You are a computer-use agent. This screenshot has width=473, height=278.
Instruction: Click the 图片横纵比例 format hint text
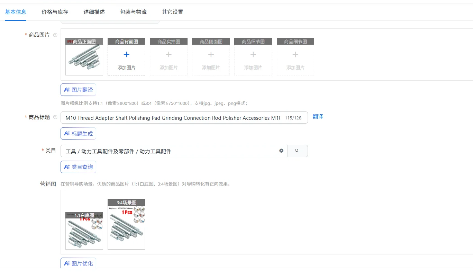point(154,103)
